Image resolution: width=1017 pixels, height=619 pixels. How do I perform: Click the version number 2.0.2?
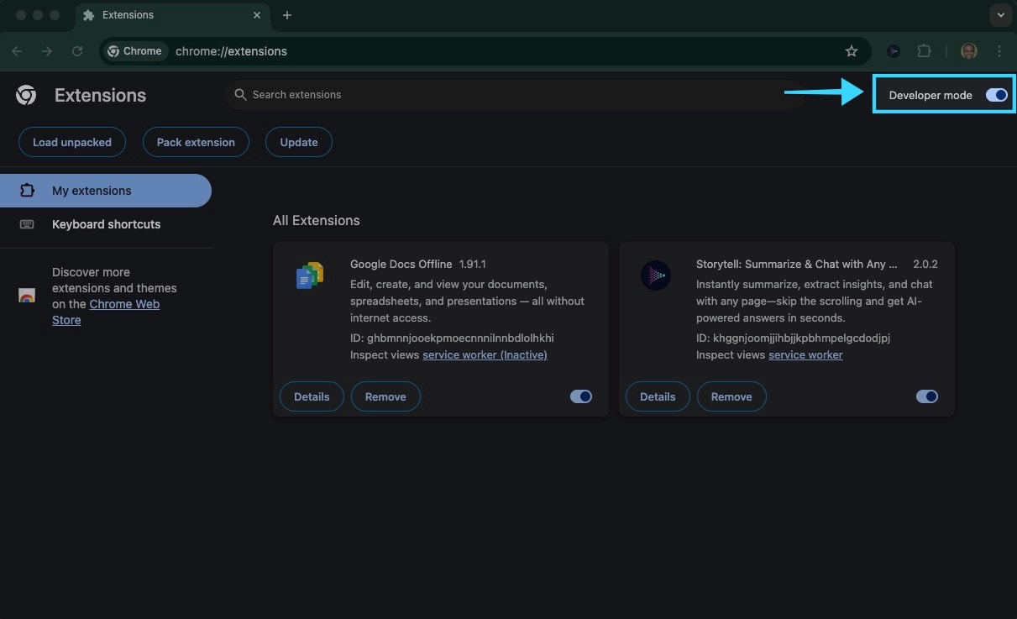pos(925,264)
